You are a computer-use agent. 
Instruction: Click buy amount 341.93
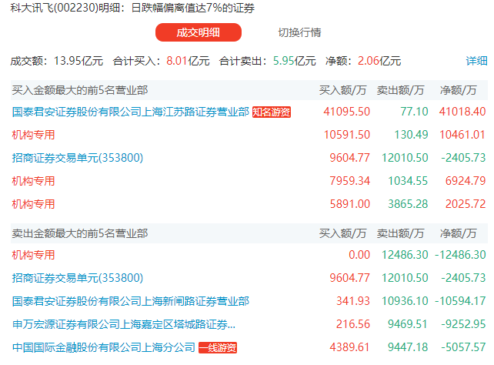353,301
